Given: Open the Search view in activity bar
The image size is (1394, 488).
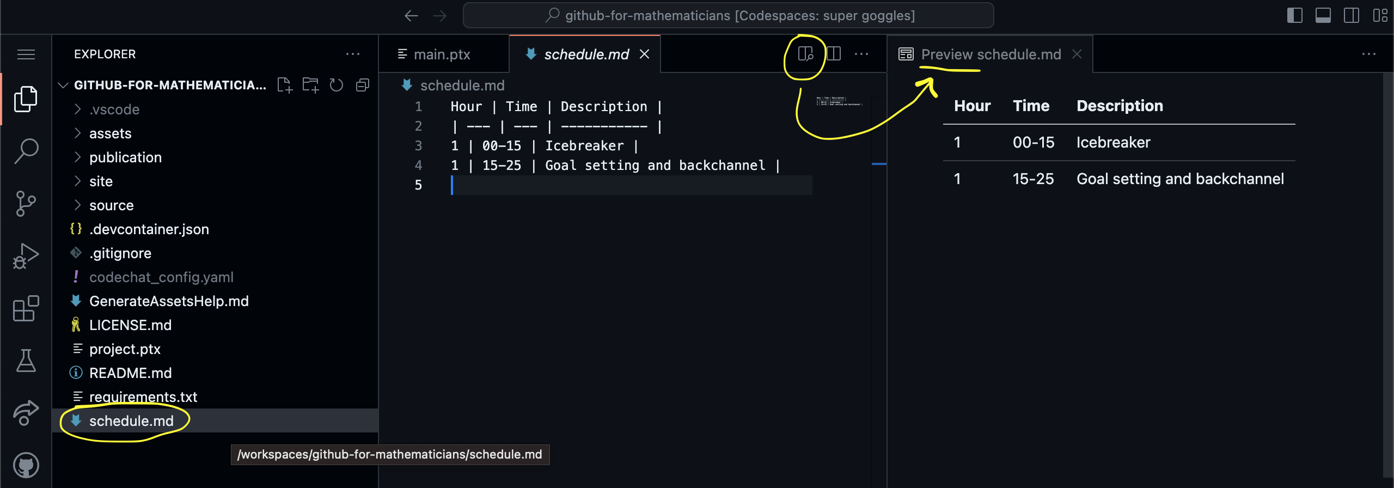Looking at the screenshot, I should coord(26,151).
